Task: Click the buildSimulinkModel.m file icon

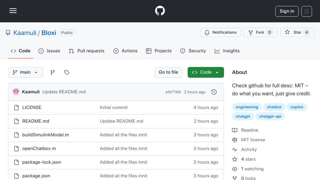Action: [x=17, y=135]
